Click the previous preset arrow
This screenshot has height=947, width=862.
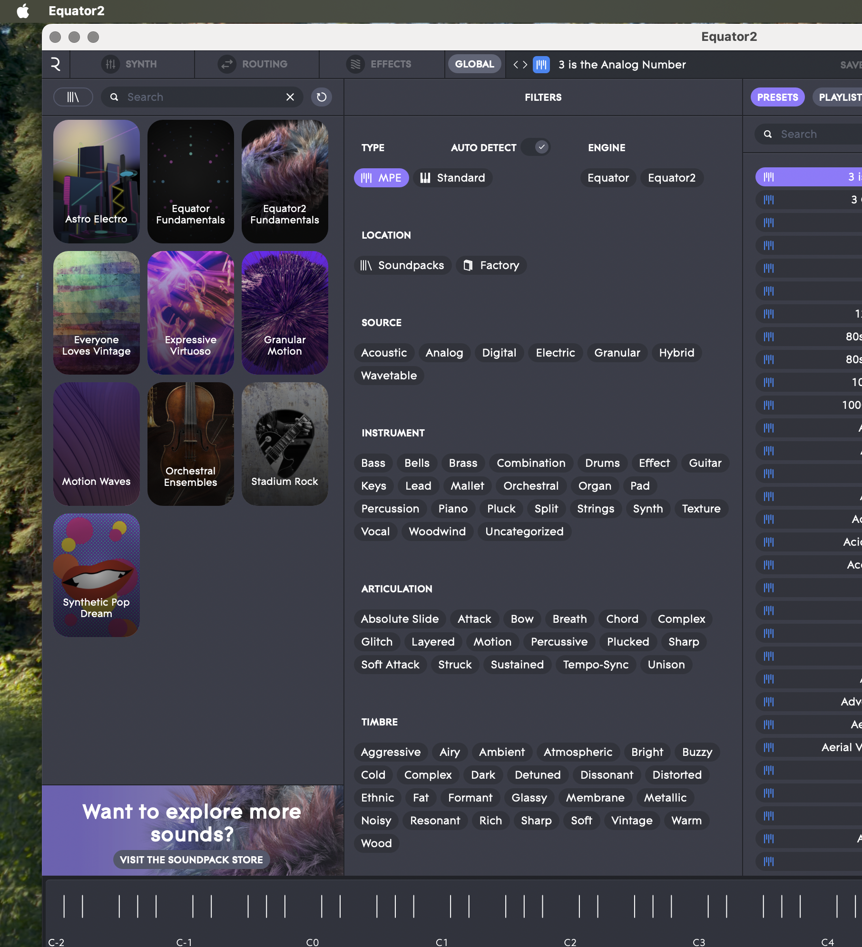pyautogui.click(x=516, y=64)
